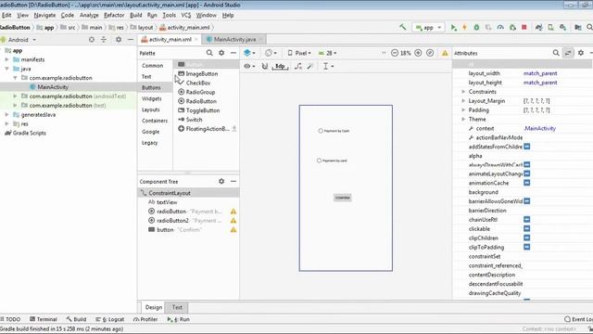Image resolution: width=593 pixels, height=334 pixels.
Task: Expand the res folder
Action: (x=6, y=123)
